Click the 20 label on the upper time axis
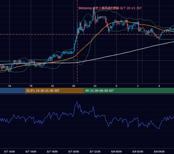The image size is (174, 154). 74,86
